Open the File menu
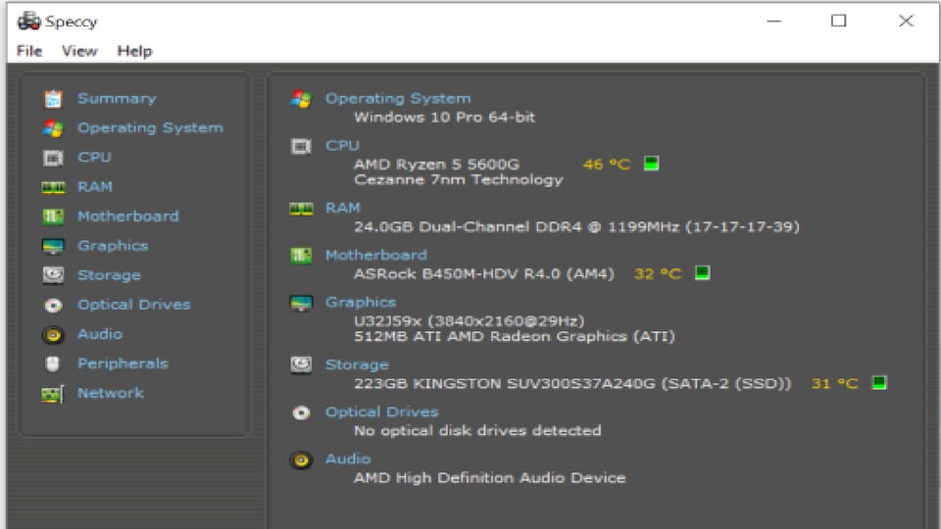941x529 pixels. click(28, 51)
